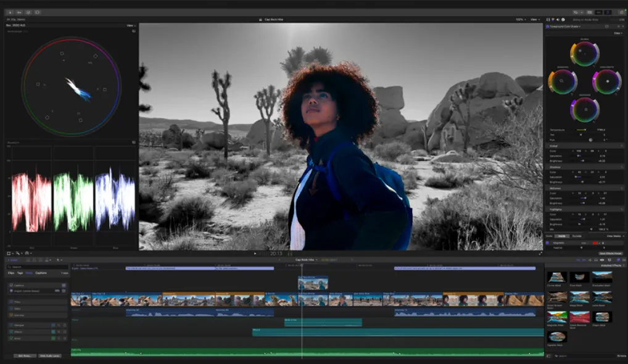This screenshot has width=628, height=364.
Task: Open the viewer 100% zoom dropdown
Action: (521, 20)
